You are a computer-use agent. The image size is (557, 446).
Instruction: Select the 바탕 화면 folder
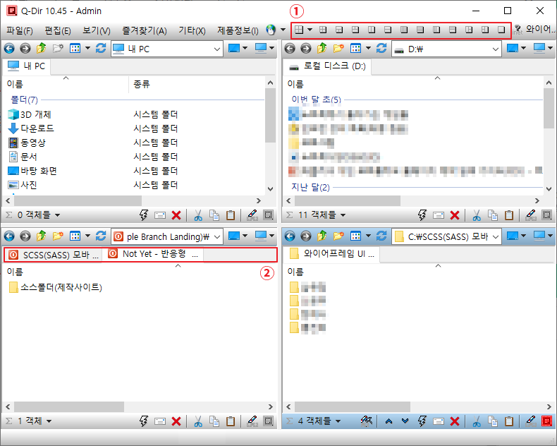[32, 171]
